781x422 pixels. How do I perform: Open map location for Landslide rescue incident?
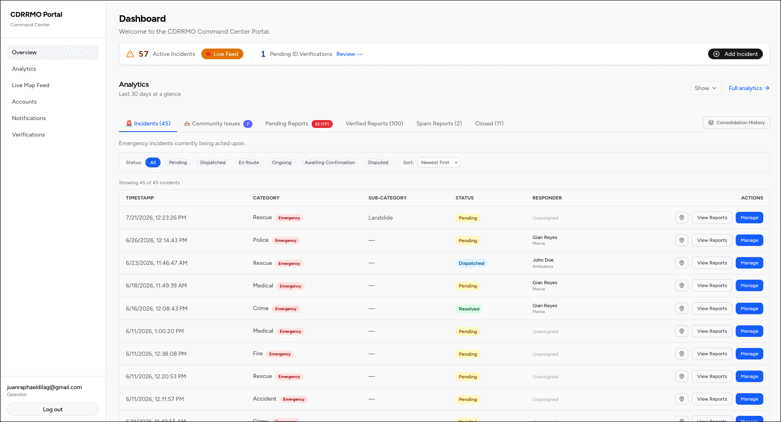(681, 218)
